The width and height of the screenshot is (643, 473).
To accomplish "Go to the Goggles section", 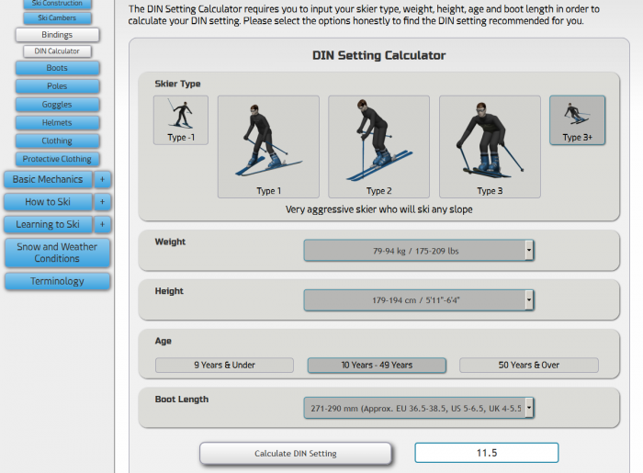I will [x=57, y=105].
